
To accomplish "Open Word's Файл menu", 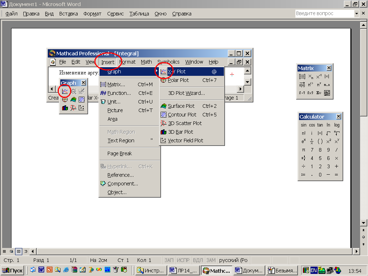I will tap(11, 14).
